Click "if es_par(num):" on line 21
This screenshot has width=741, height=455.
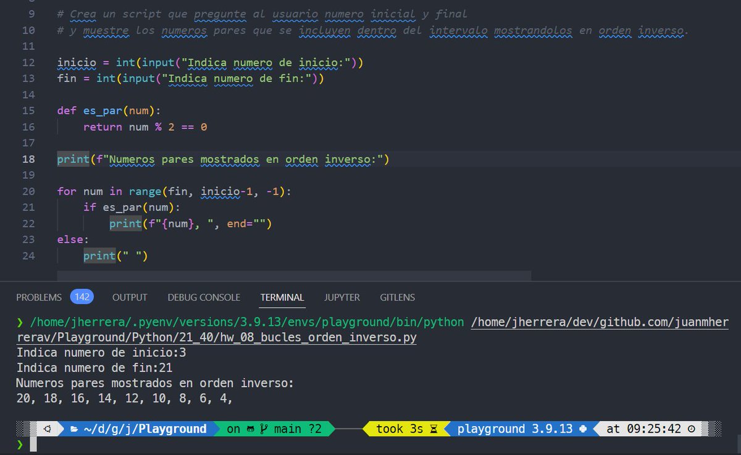pyautogui.click(x=132, y=207)
